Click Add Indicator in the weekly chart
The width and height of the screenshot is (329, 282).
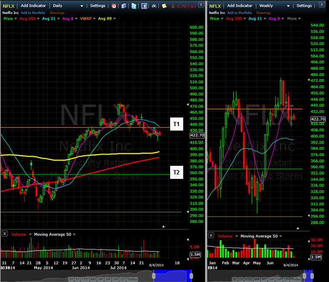240,6
